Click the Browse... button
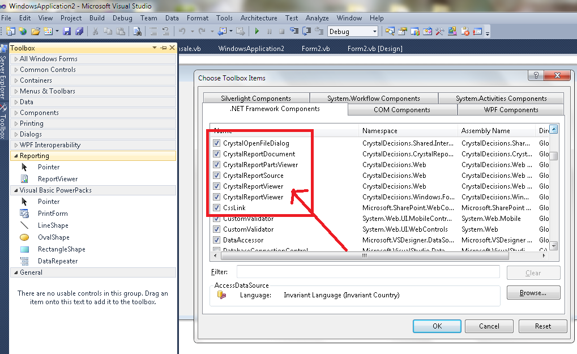The width and height of the screenshot is (577, 354). tap(533, 293)
